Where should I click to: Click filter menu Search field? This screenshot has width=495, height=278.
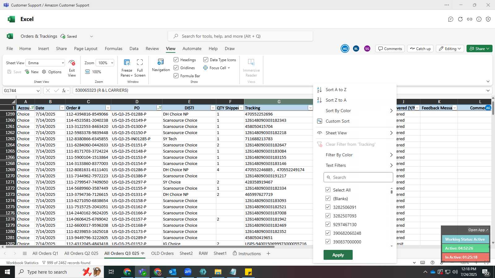(x=358, y=177)
